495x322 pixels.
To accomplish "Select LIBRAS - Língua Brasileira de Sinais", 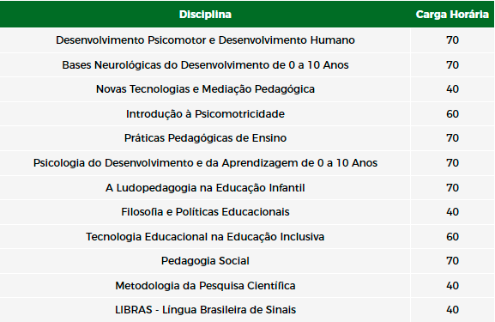I will coord(205,310).
